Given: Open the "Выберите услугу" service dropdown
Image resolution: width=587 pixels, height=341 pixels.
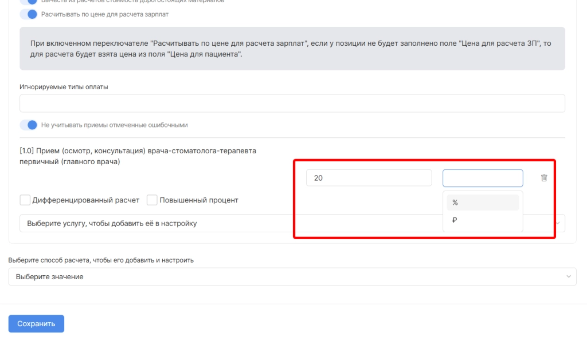Looking at the screenshot, I should click(155, 223).
